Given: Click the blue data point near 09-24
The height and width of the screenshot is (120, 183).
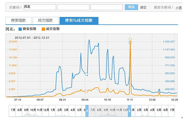Looking at the screenshot, I should (x=86, y=74).
